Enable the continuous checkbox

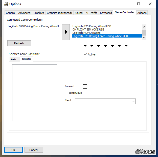(x=66, y=93)
